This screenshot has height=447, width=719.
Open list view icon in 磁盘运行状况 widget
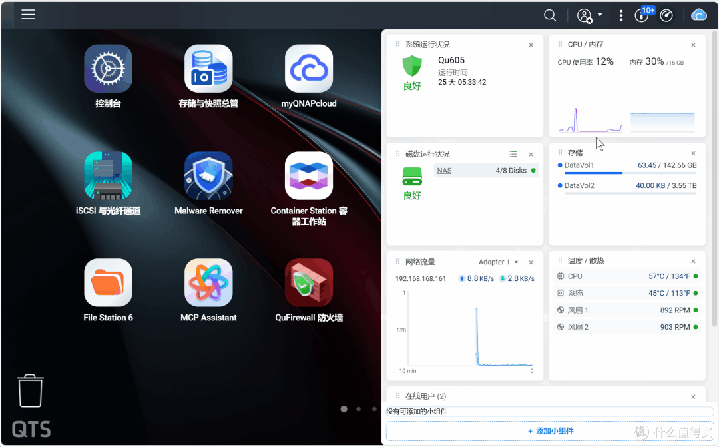point(513,154)
